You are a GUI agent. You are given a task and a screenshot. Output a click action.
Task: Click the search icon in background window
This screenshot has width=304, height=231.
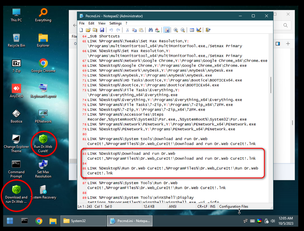point(285,25)
